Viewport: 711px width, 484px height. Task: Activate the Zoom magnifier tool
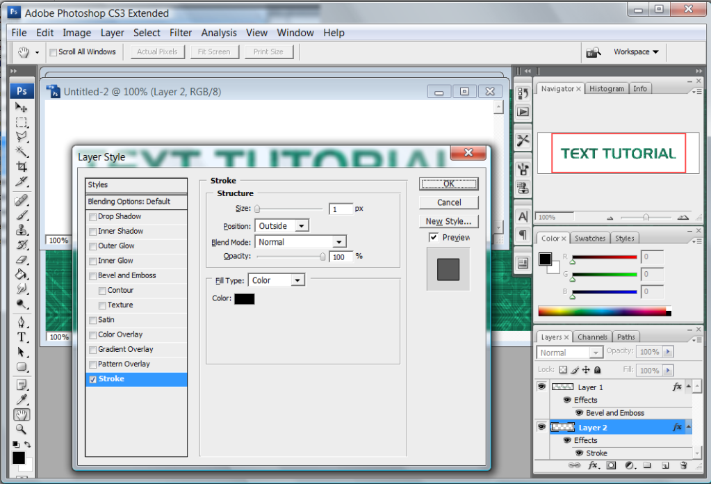[x=22, y=429]
